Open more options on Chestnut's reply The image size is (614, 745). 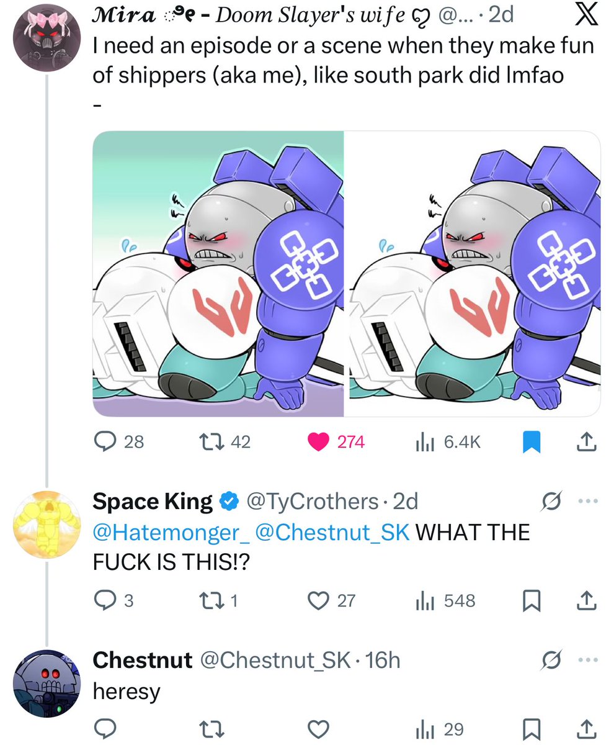(587, 660)
